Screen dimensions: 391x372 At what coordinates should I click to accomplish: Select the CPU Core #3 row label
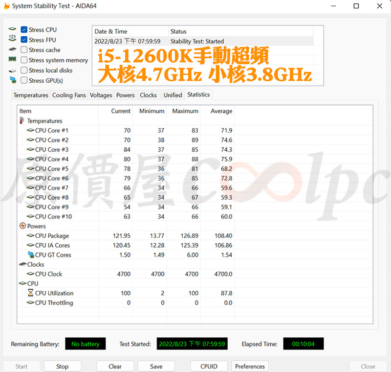52,149
